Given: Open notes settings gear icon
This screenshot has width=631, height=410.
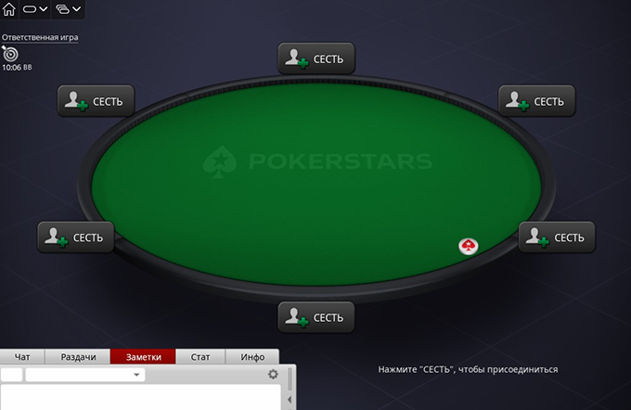Looking at the screenshot, I should click(273, 374).
